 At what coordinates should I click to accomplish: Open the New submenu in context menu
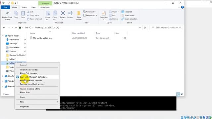tap(37, 102)
